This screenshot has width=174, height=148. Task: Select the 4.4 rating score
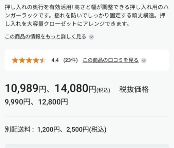click(x=55, y=60)
